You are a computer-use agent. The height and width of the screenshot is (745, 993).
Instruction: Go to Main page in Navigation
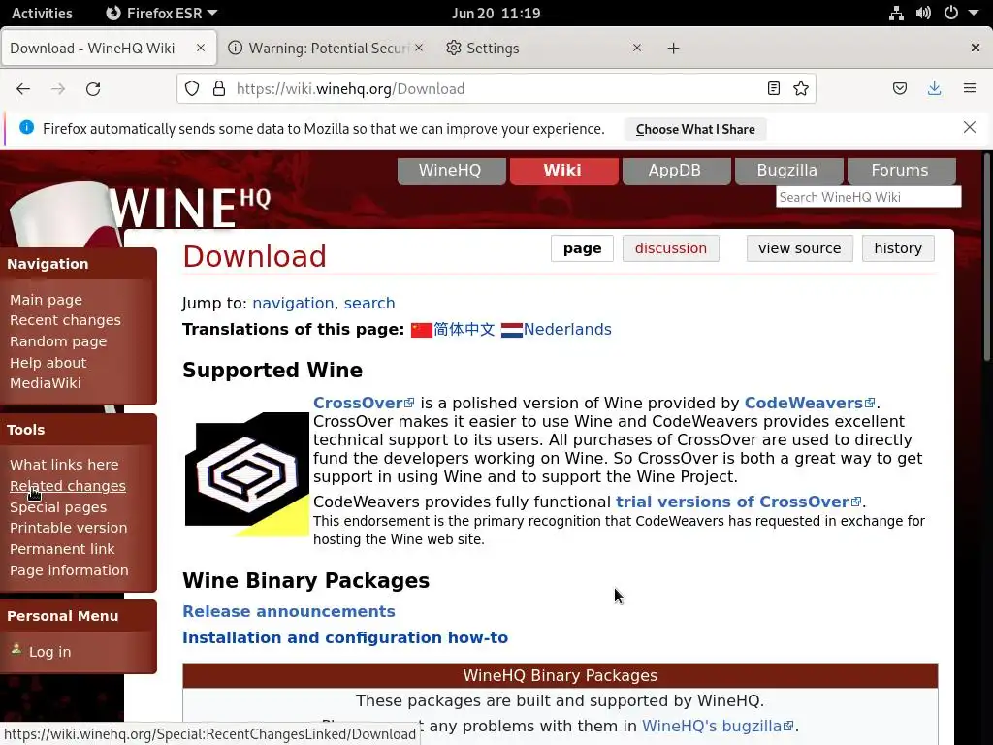(46, 300)
